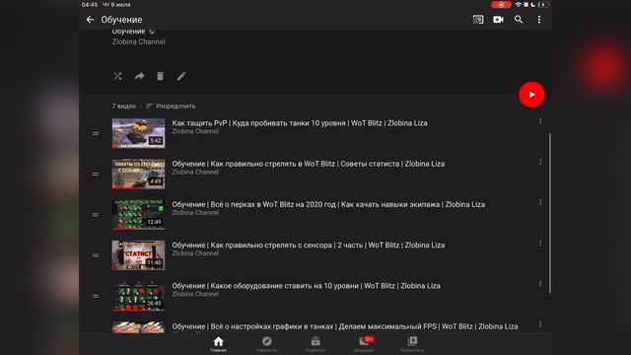Share the playlist with the arrow icon
This screenshot has height=355, width=631.
(139, 76)
